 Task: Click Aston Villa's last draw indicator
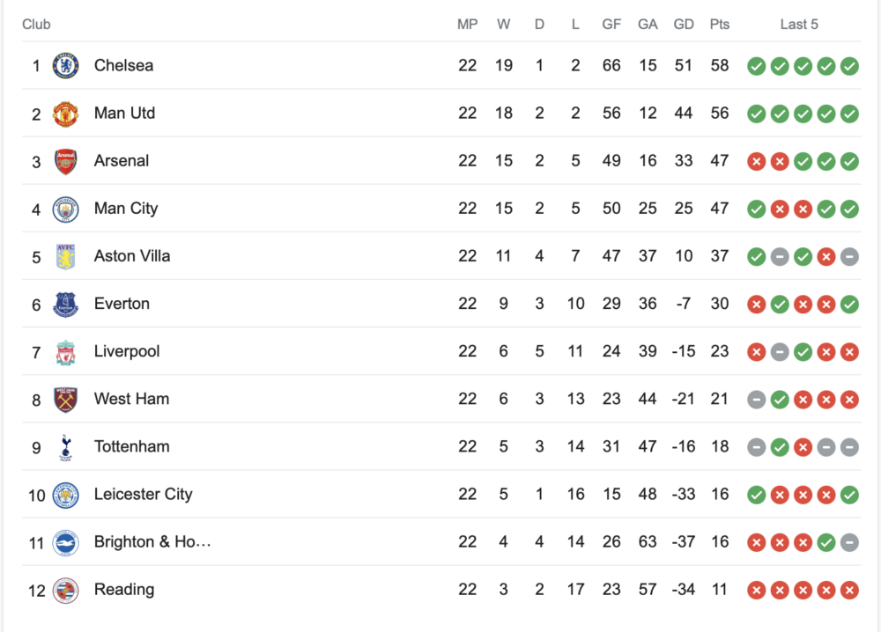(x=849, y=256)
